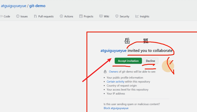Open atguiguyueyue link in invitation heading
The height and width of the screenshot is (112, 197).
coord(113,51)
